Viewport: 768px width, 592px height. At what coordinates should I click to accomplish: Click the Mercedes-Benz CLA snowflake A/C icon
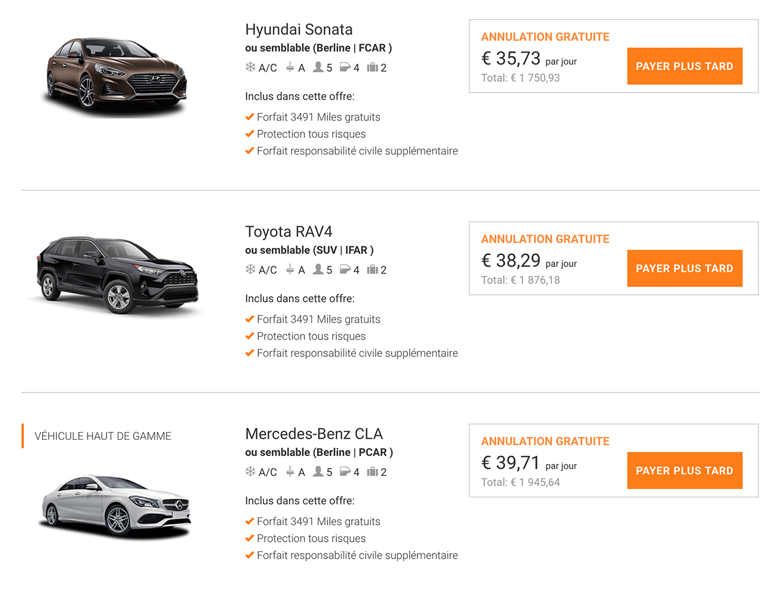pyautogui.click(x=250, y=472)
